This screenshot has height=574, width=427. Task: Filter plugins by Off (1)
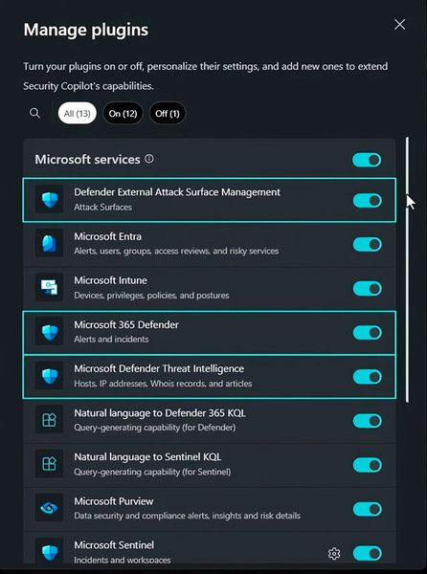(168, 113)
